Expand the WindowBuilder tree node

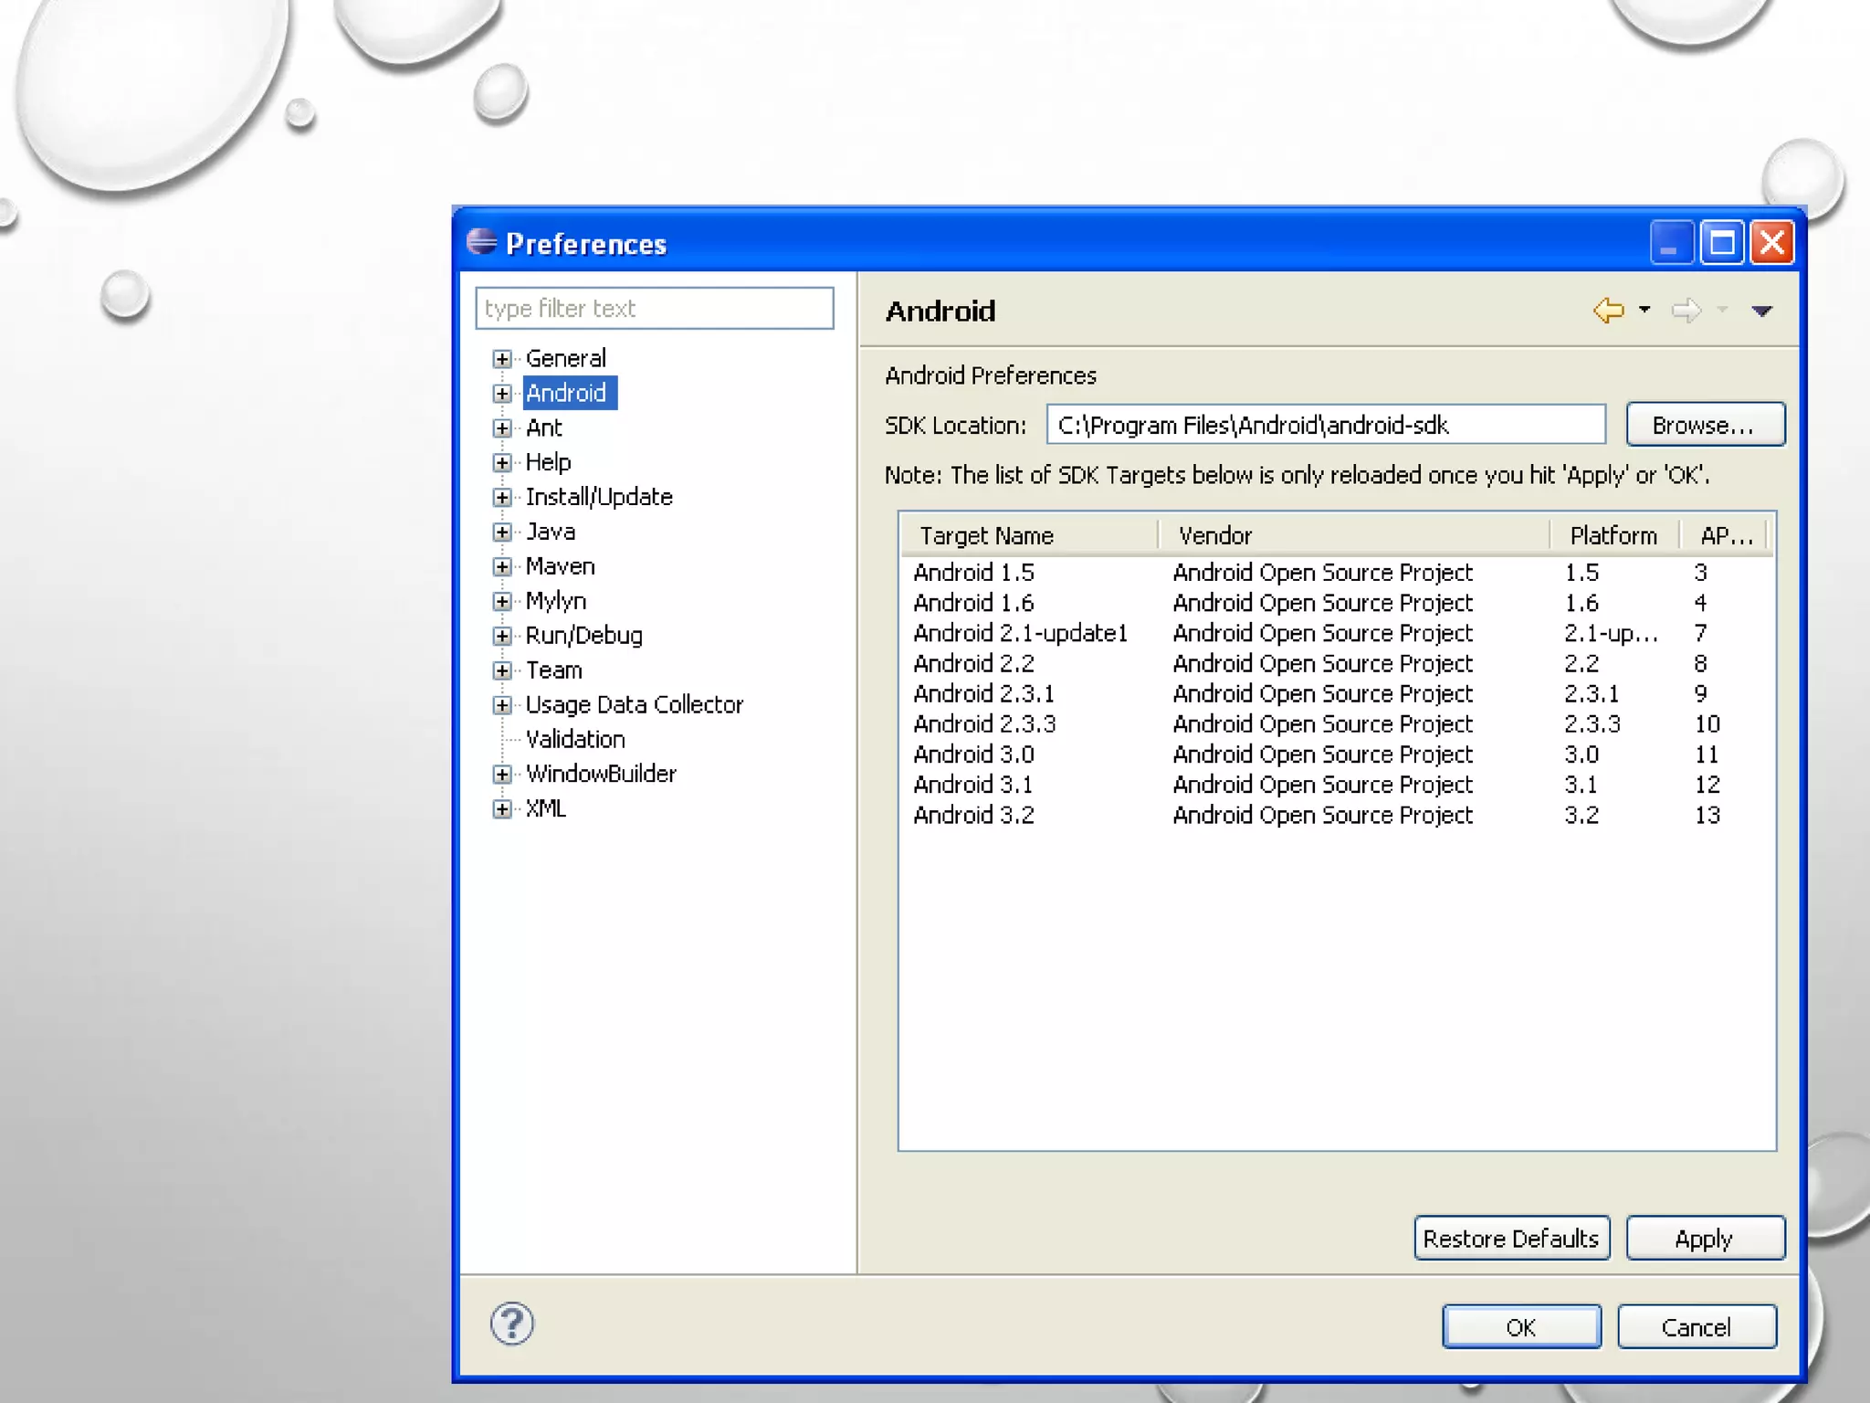(501, 775)
